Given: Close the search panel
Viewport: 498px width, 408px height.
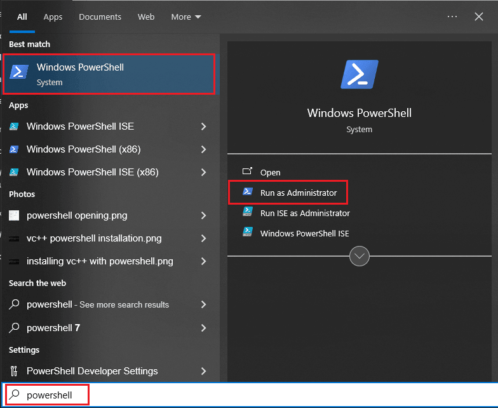Looking at the screenshot, I should tap(479, 17).
